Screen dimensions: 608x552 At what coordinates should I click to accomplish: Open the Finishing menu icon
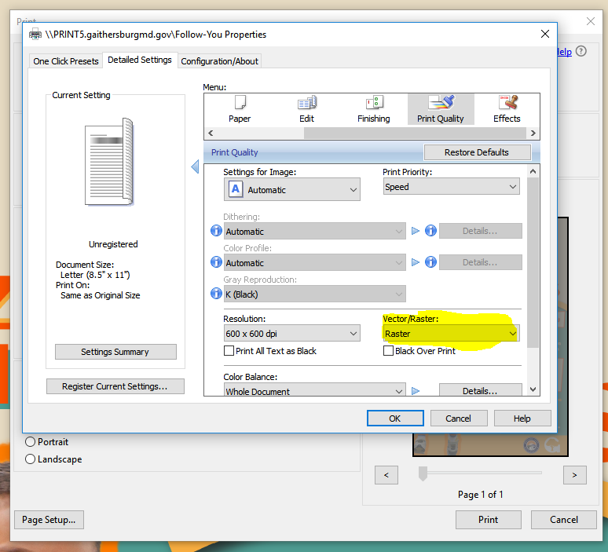(373, 108)
